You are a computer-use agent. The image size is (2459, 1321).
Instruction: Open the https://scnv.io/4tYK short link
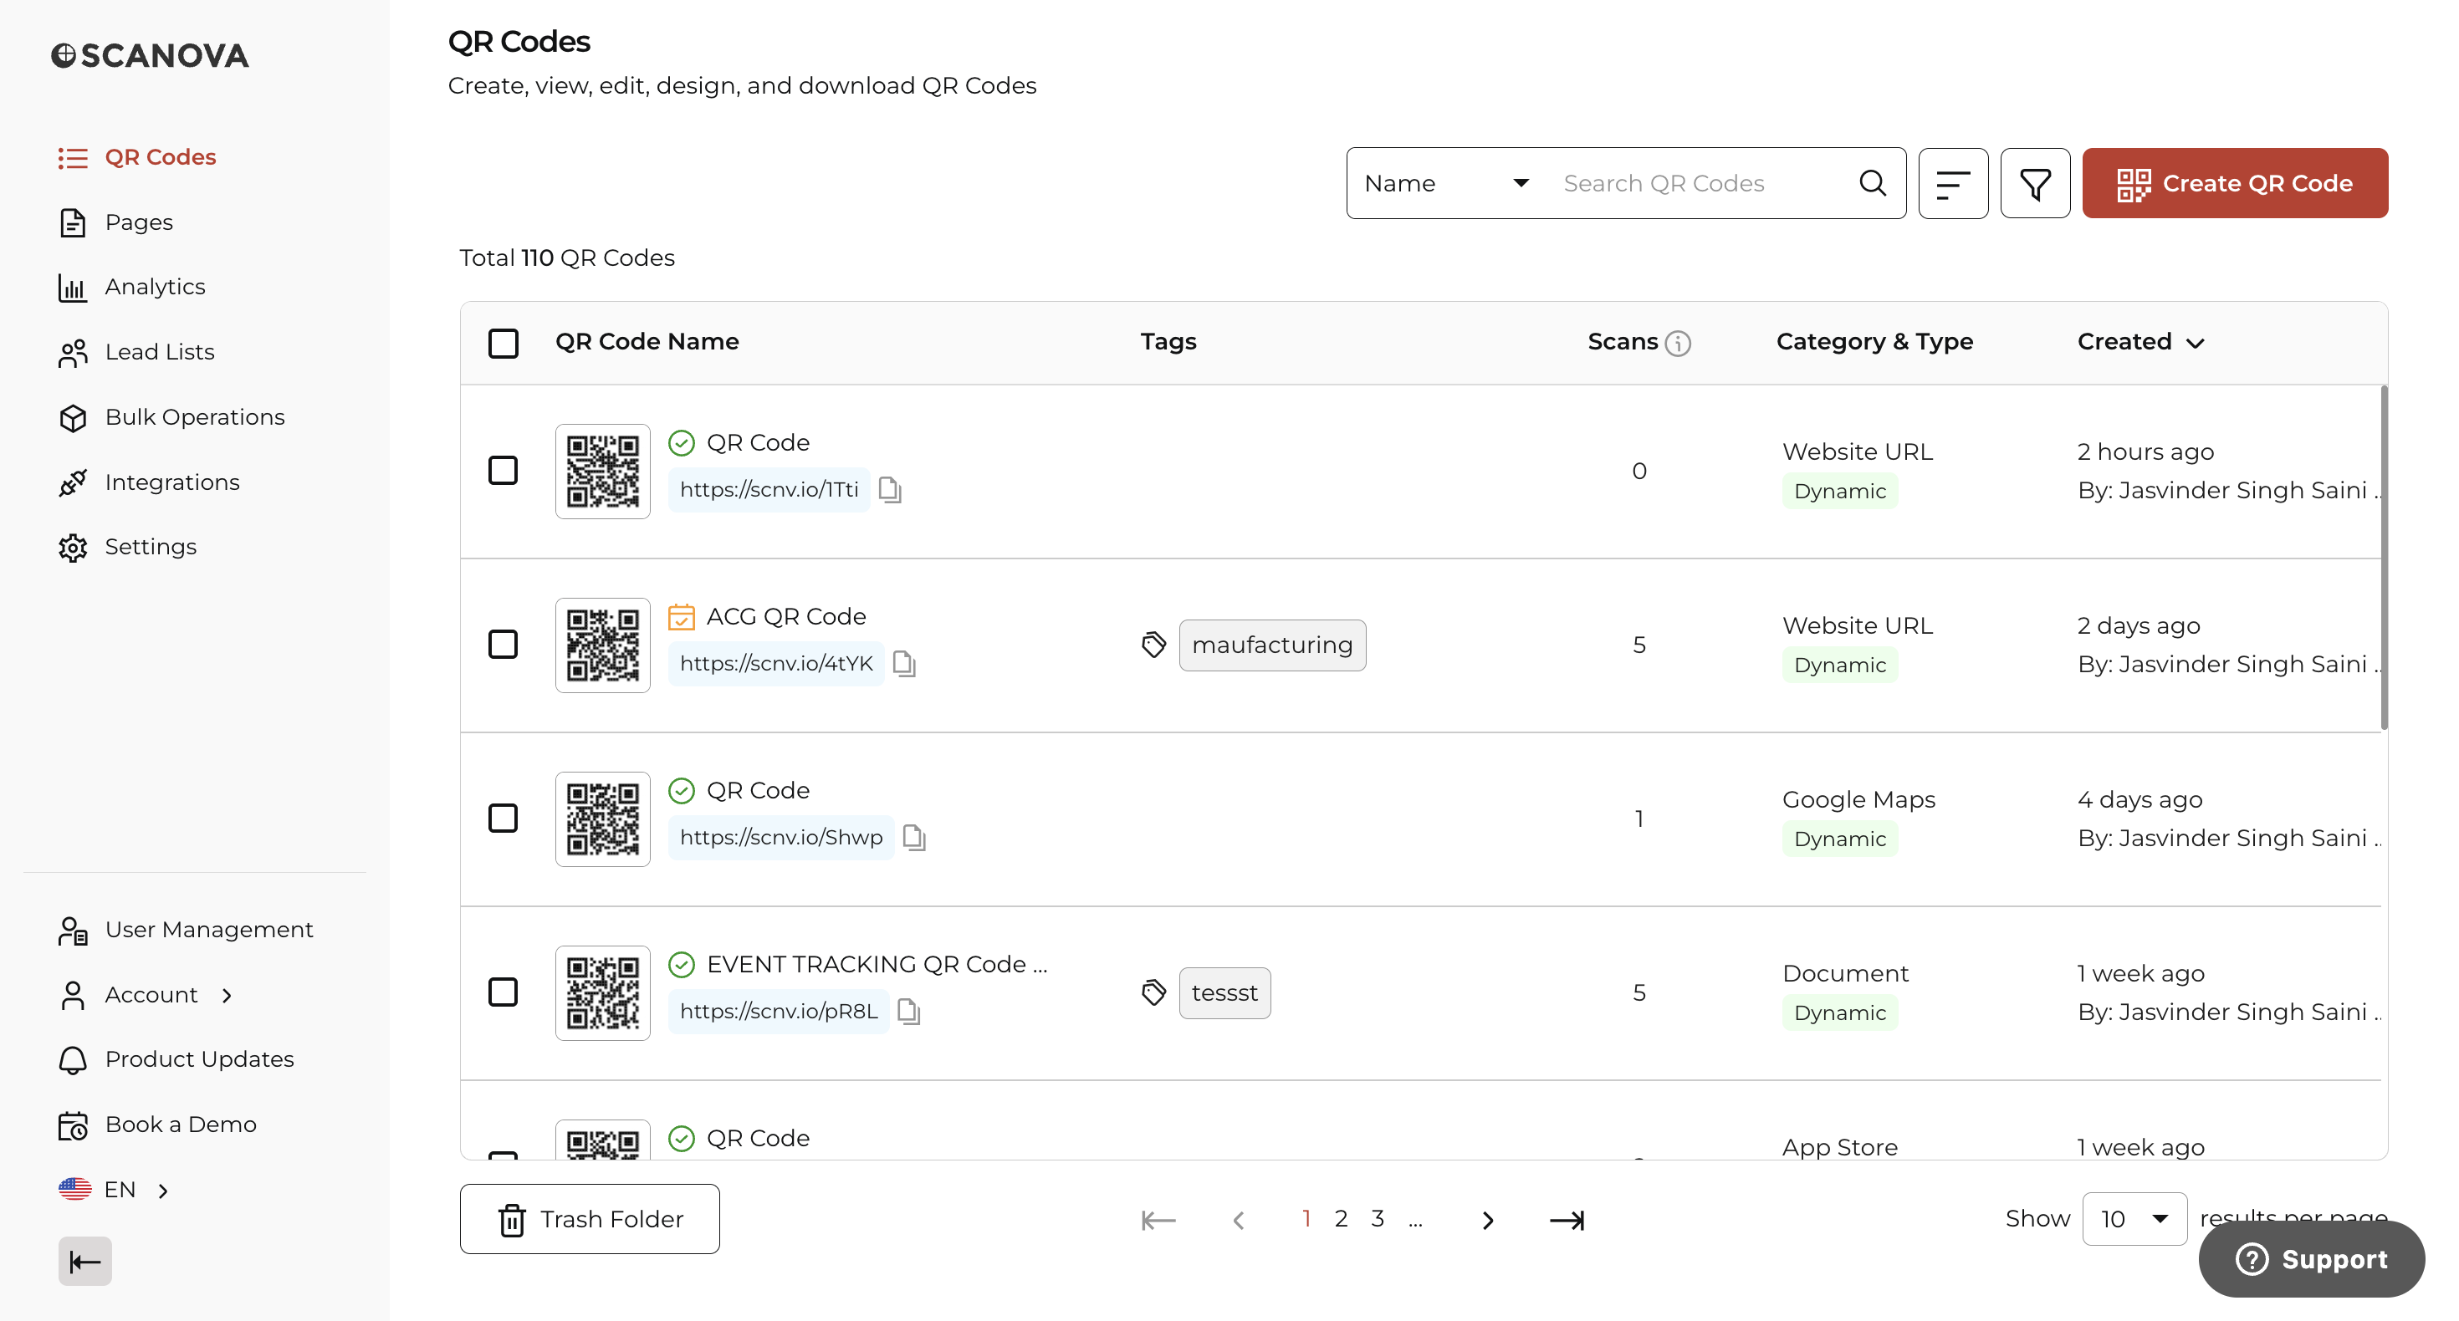pyautogui.click(x=776, y=663)
